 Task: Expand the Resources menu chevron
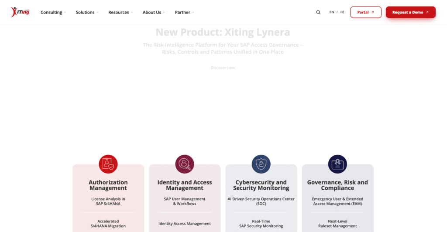click(x=132, y=13)
